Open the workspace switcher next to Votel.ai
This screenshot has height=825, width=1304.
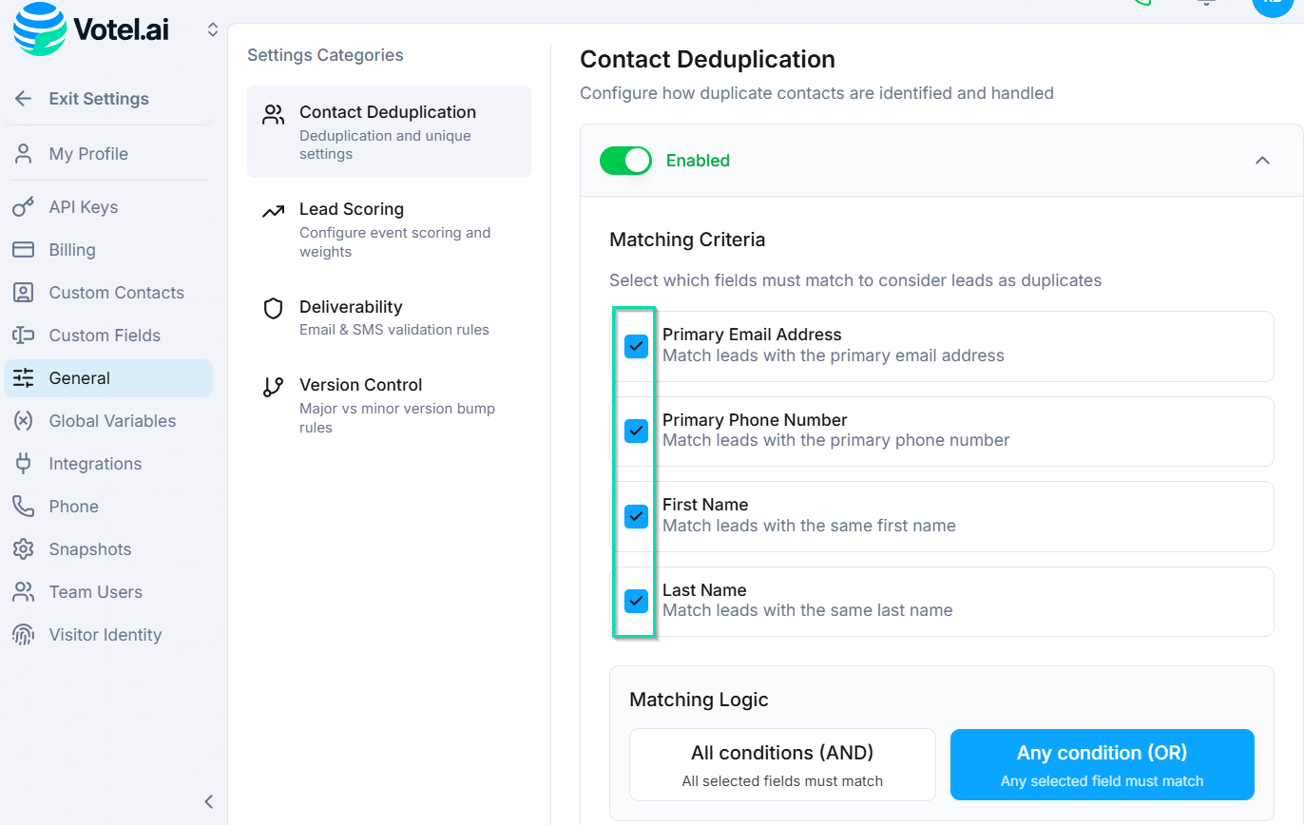(213, 30)
